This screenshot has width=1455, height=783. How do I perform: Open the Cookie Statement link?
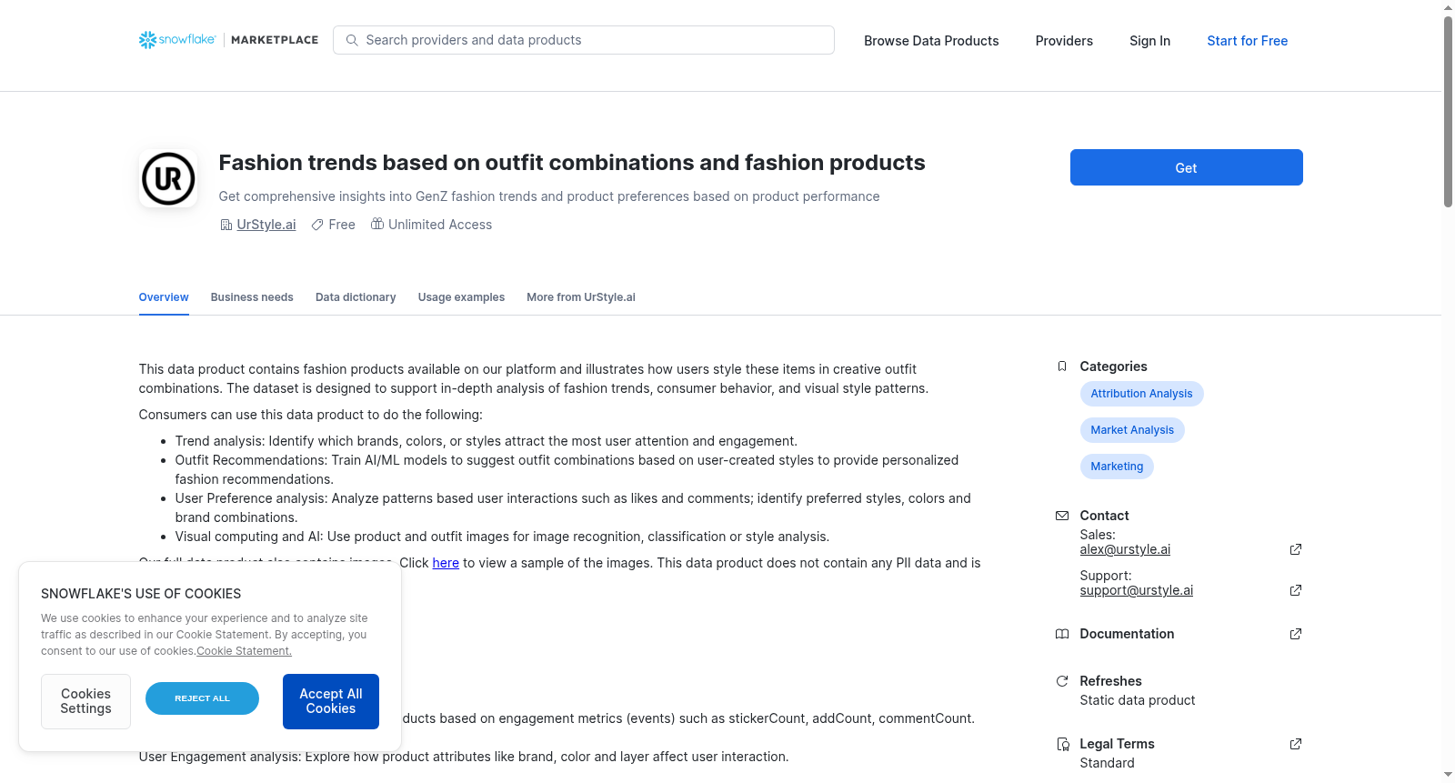click(245, 651)
